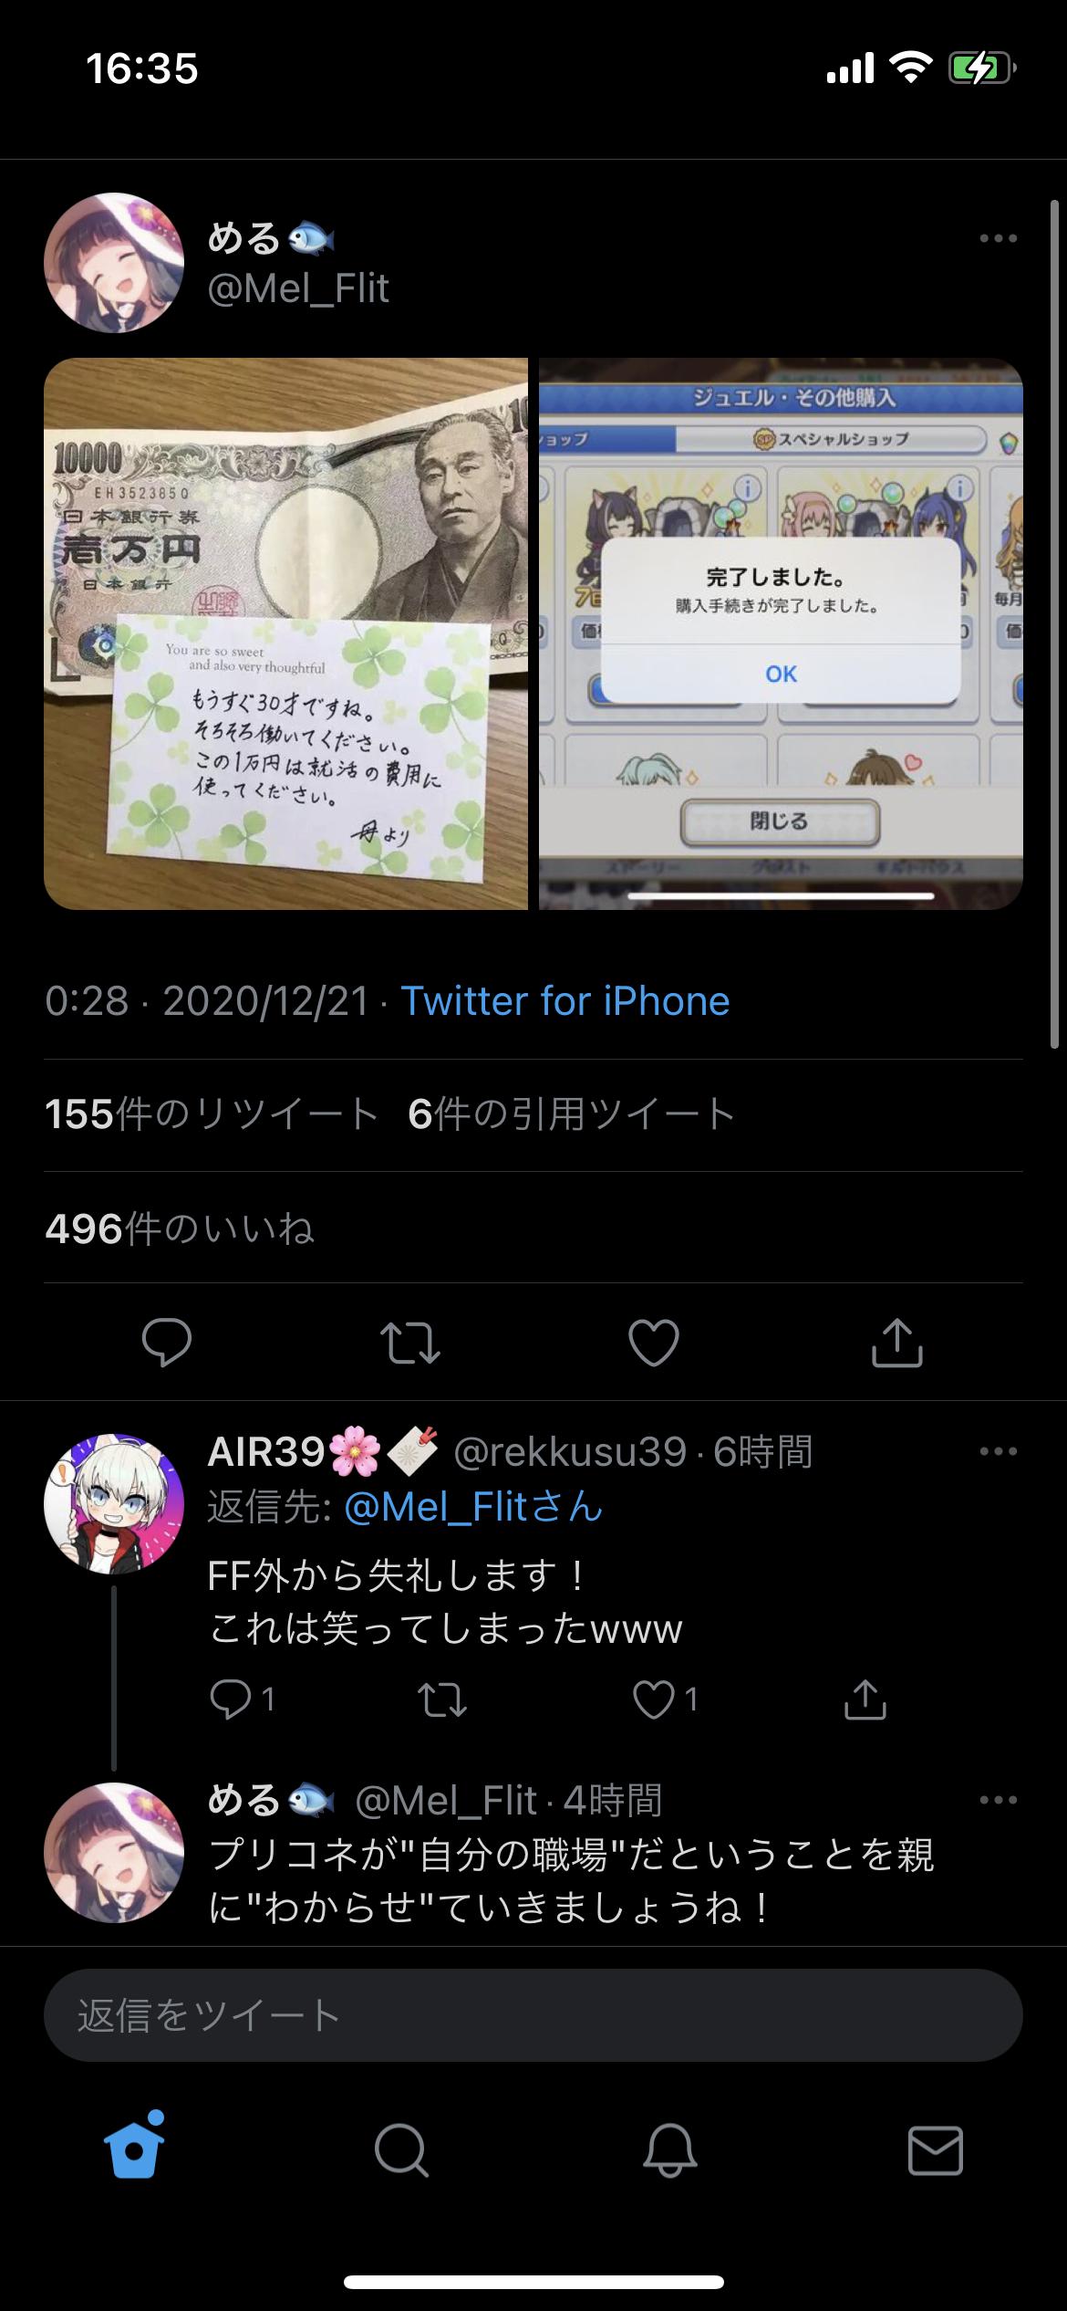Share the main tweet
The width and height of the screenshot is (1067, 2311).
pos(897,1343)
